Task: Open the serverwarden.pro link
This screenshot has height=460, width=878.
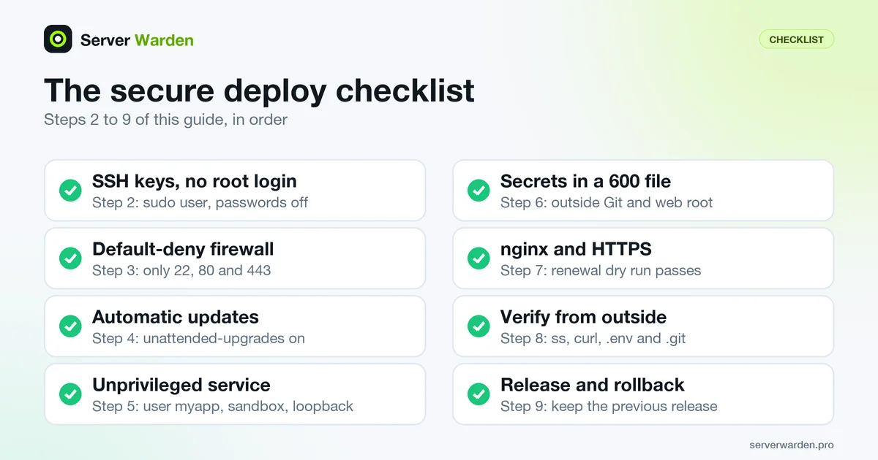Action: [792, 445]
